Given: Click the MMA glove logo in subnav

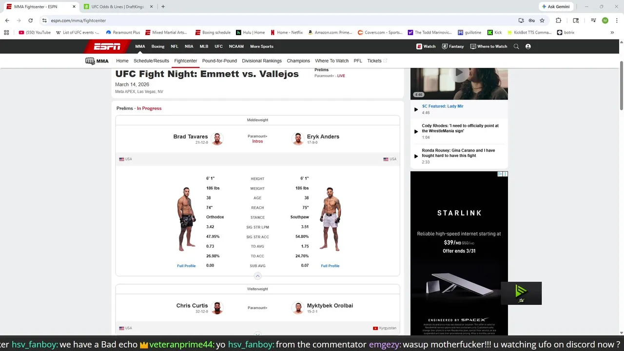Looking at the screenshot, I should click(97, 61).
